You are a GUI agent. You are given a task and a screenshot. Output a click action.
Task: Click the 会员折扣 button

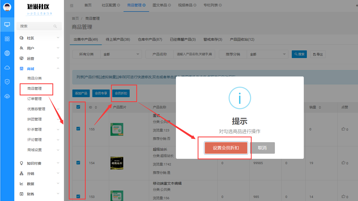click(x=121, y=93)
